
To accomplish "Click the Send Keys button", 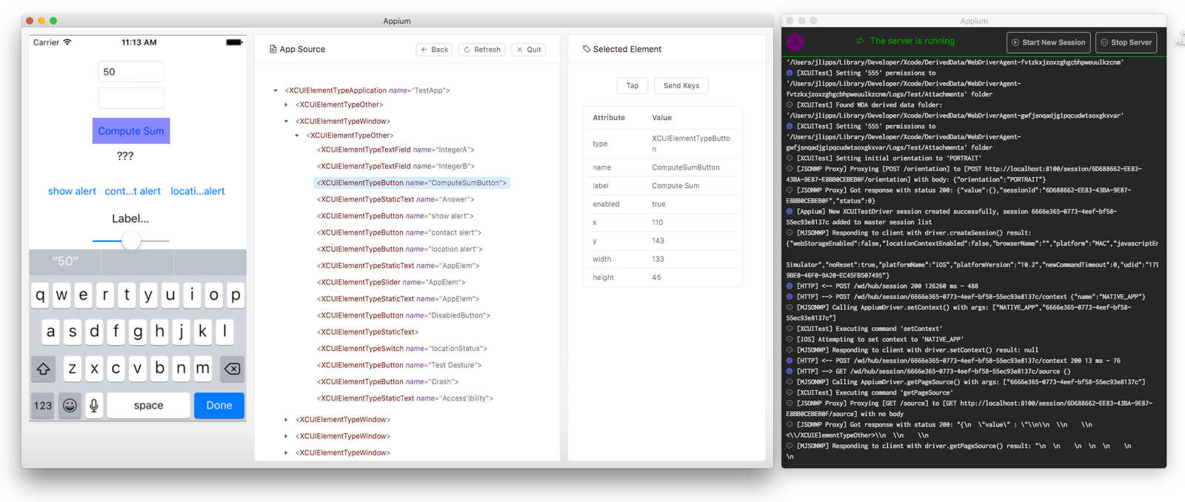I will coord(681,86).
